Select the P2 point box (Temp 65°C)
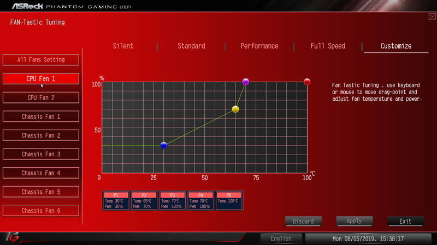 [144, 200]
